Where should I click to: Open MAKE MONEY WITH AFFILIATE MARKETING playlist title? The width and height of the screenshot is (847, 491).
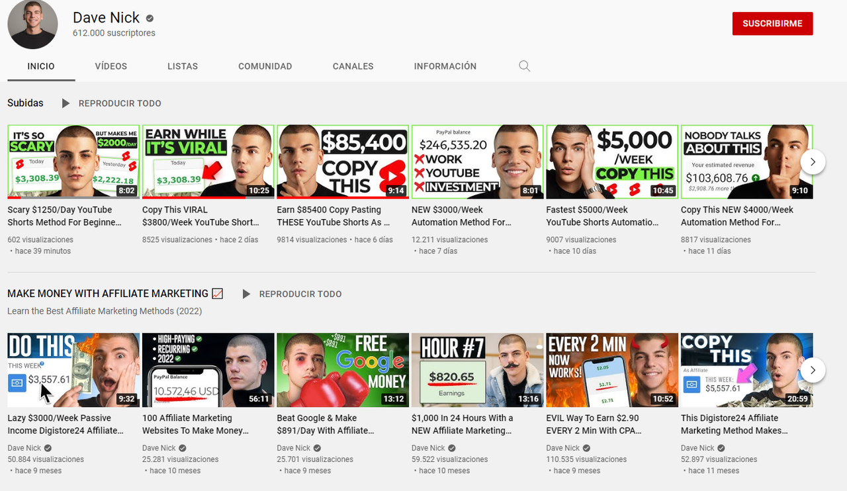(115, 294)
